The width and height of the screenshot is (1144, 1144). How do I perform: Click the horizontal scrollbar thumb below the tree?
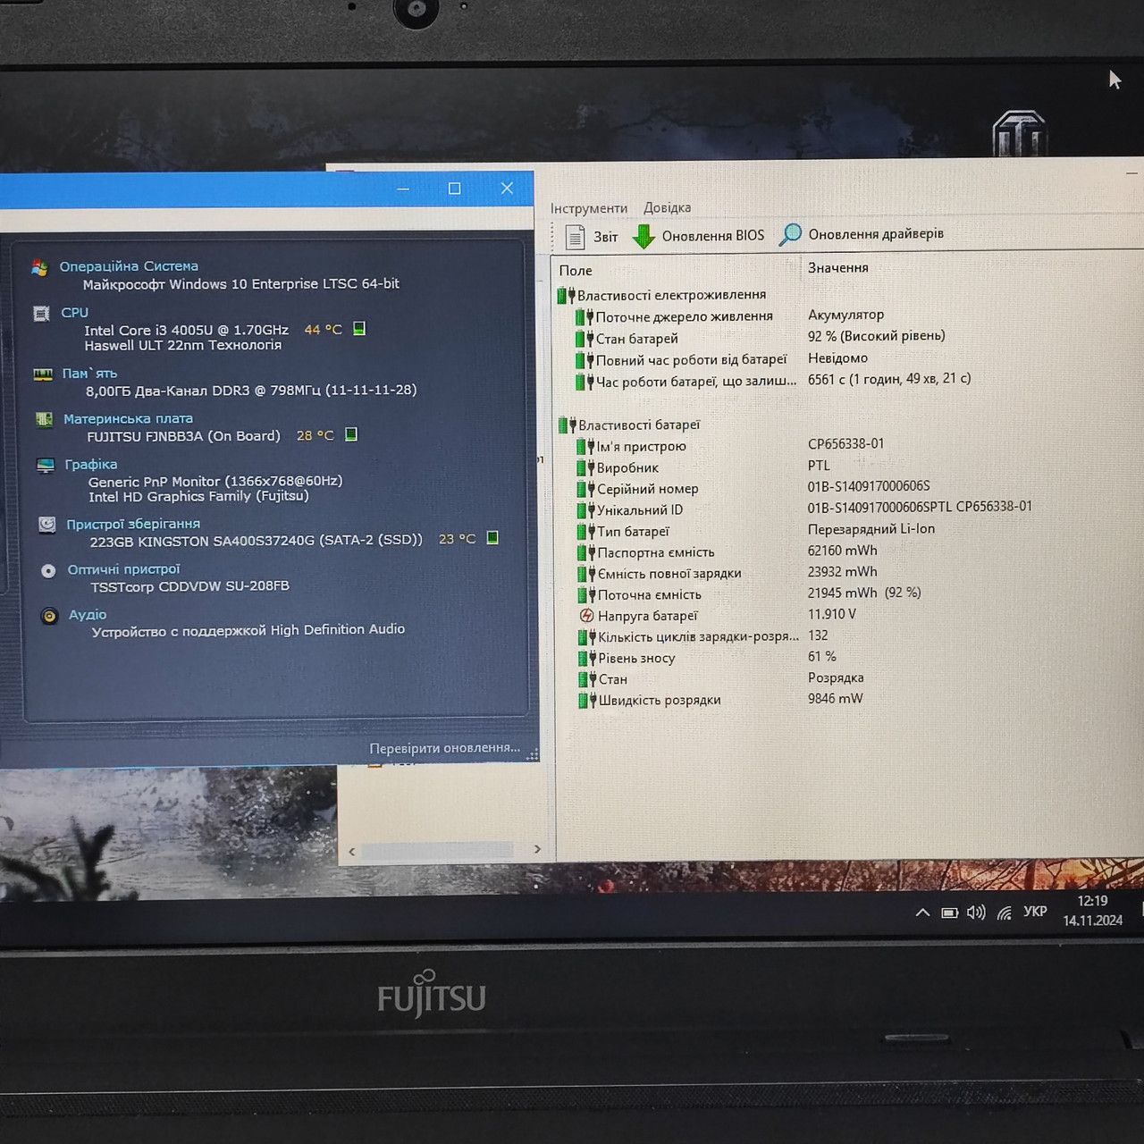coord(438,850)
